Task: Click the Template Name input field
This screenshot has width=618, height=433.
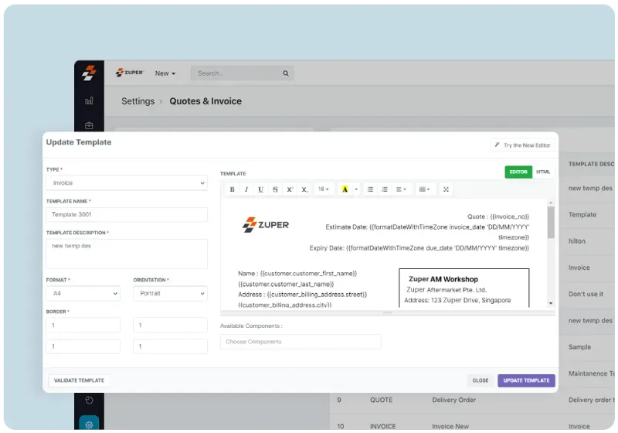Action: click(x=127, y=215)
